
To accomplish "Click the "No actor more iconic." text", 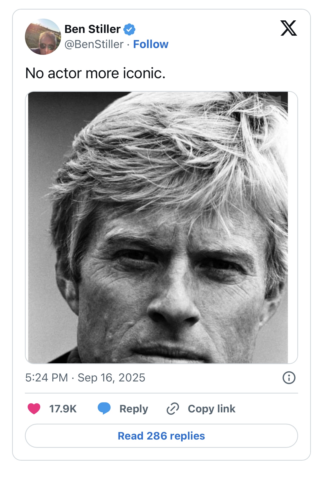I will [x=95, y=73].
